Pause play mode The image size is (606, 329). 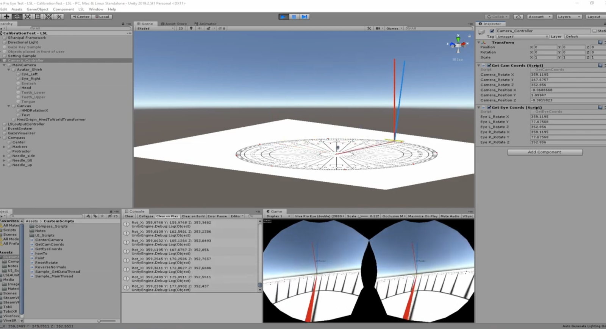[x=294, y=17]
